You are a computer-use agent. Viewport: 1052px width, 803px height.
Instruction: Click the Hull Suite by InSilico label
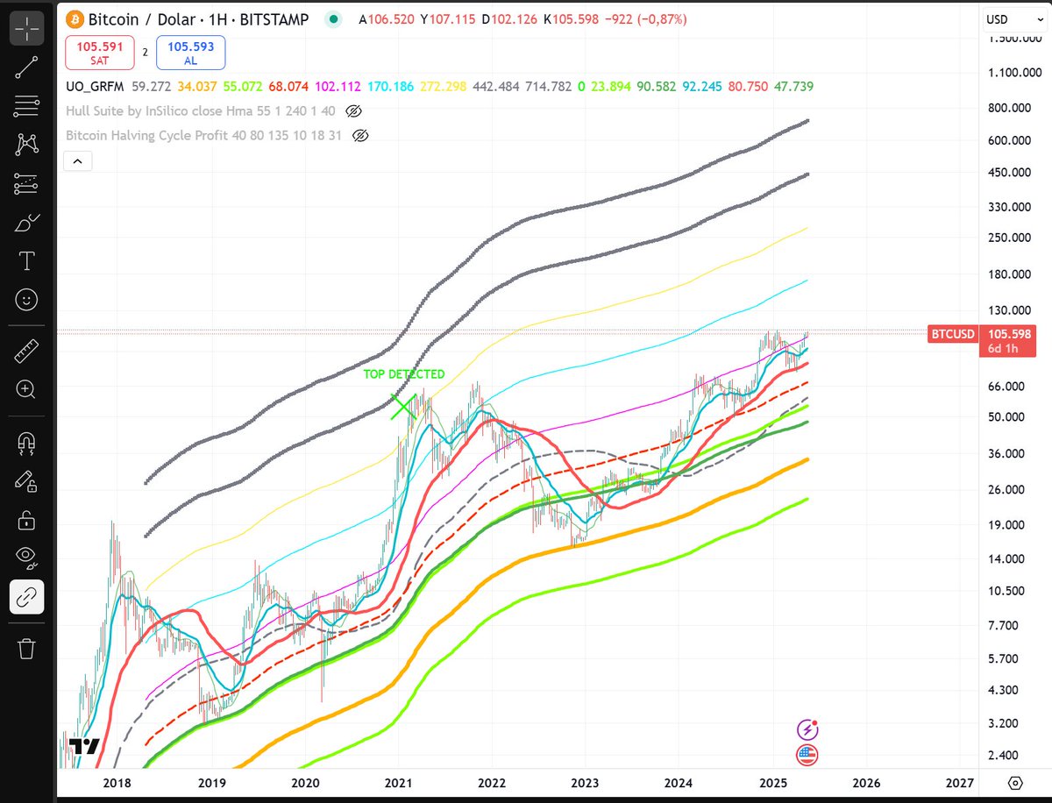[x=201, y=111]
